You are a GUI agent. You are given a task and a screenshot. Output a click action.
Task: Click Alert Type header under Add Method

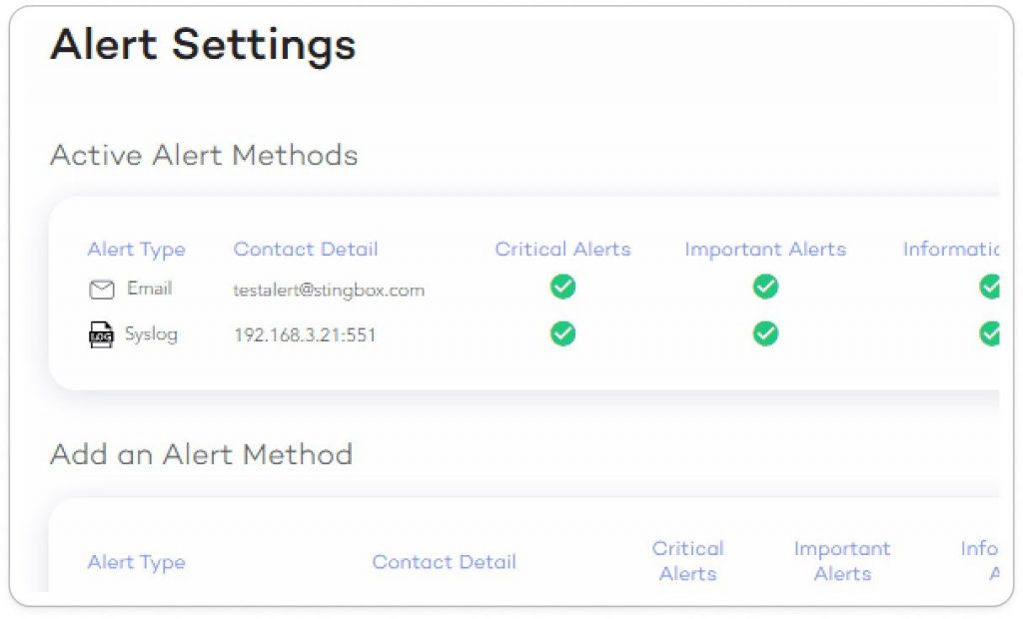tap(136, 562)
